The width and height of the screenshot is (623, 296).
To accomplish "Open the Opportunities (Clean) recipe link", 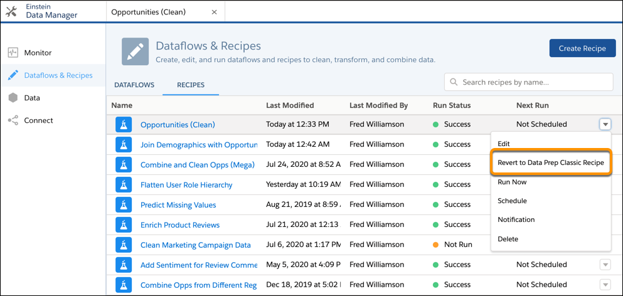I will [178, 125].
